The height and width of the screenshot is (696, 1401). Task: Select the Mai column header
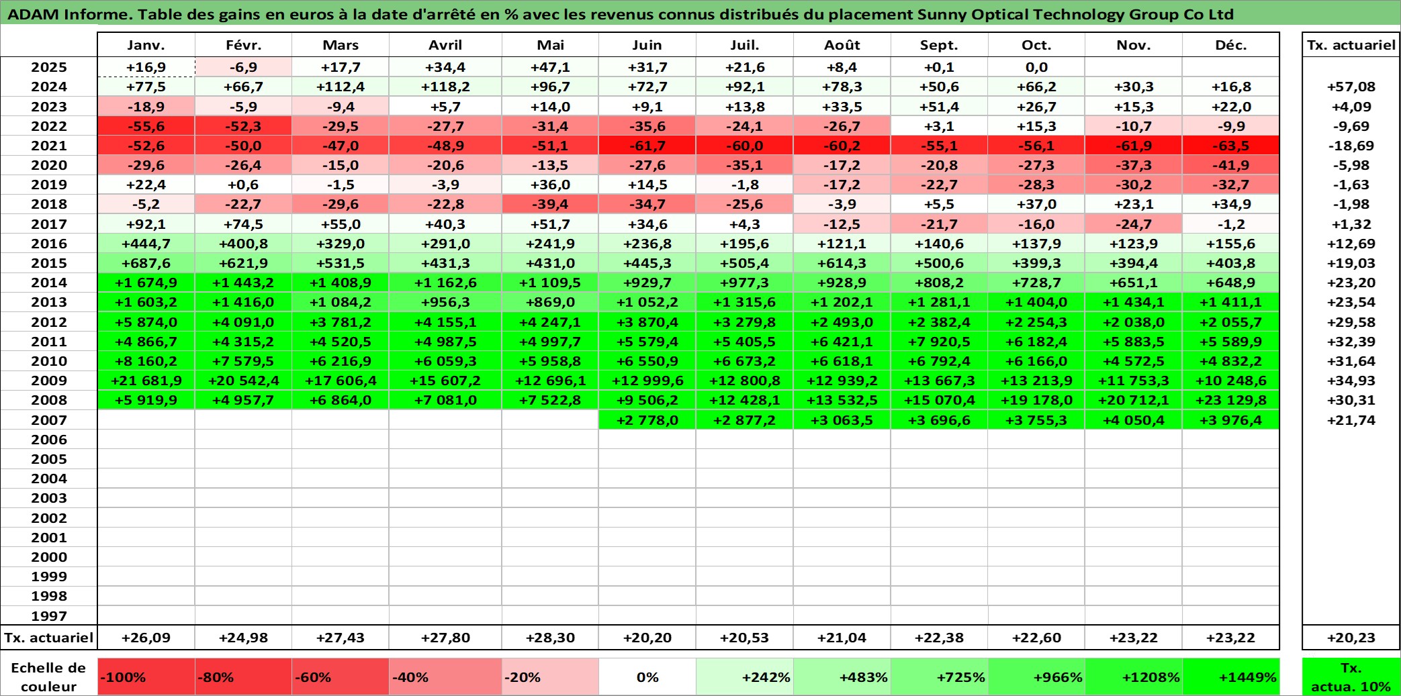550,45
